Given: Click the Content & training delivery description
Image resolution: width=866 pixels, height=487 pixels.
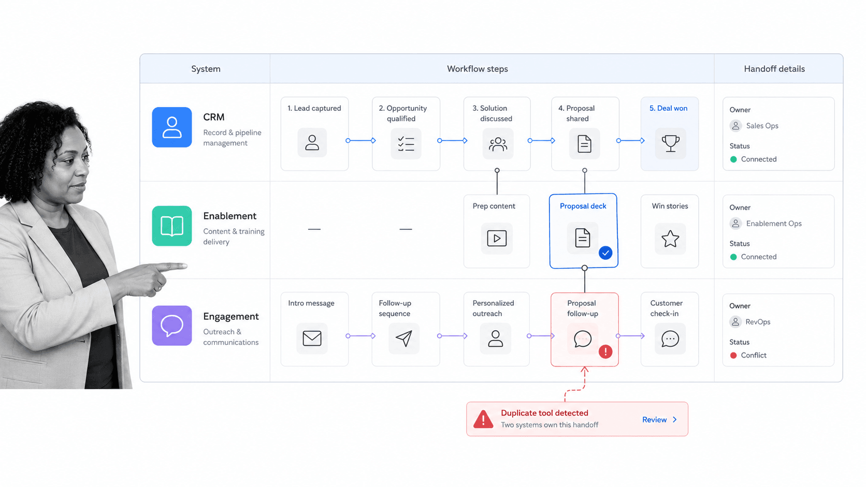Looking at the screenshot, I should coord(234,237).
